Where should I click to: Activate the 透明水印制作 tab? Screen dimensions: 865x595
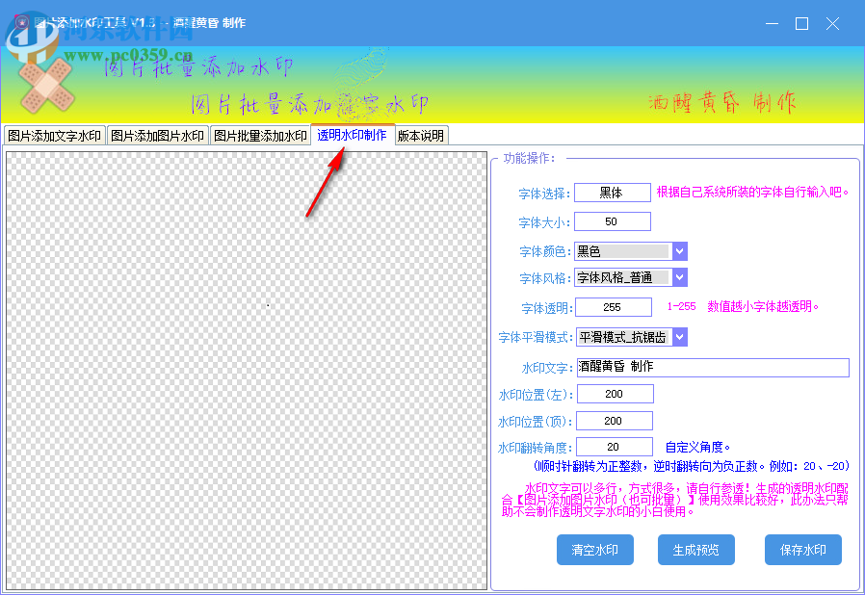tap(352, 135)
